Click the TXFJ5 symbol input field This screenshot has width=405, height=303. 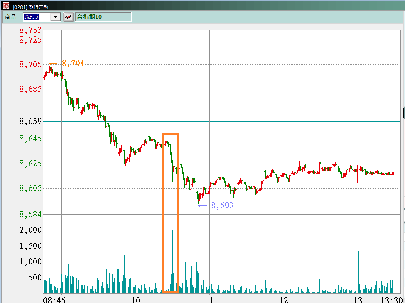(x=36, y=17)
